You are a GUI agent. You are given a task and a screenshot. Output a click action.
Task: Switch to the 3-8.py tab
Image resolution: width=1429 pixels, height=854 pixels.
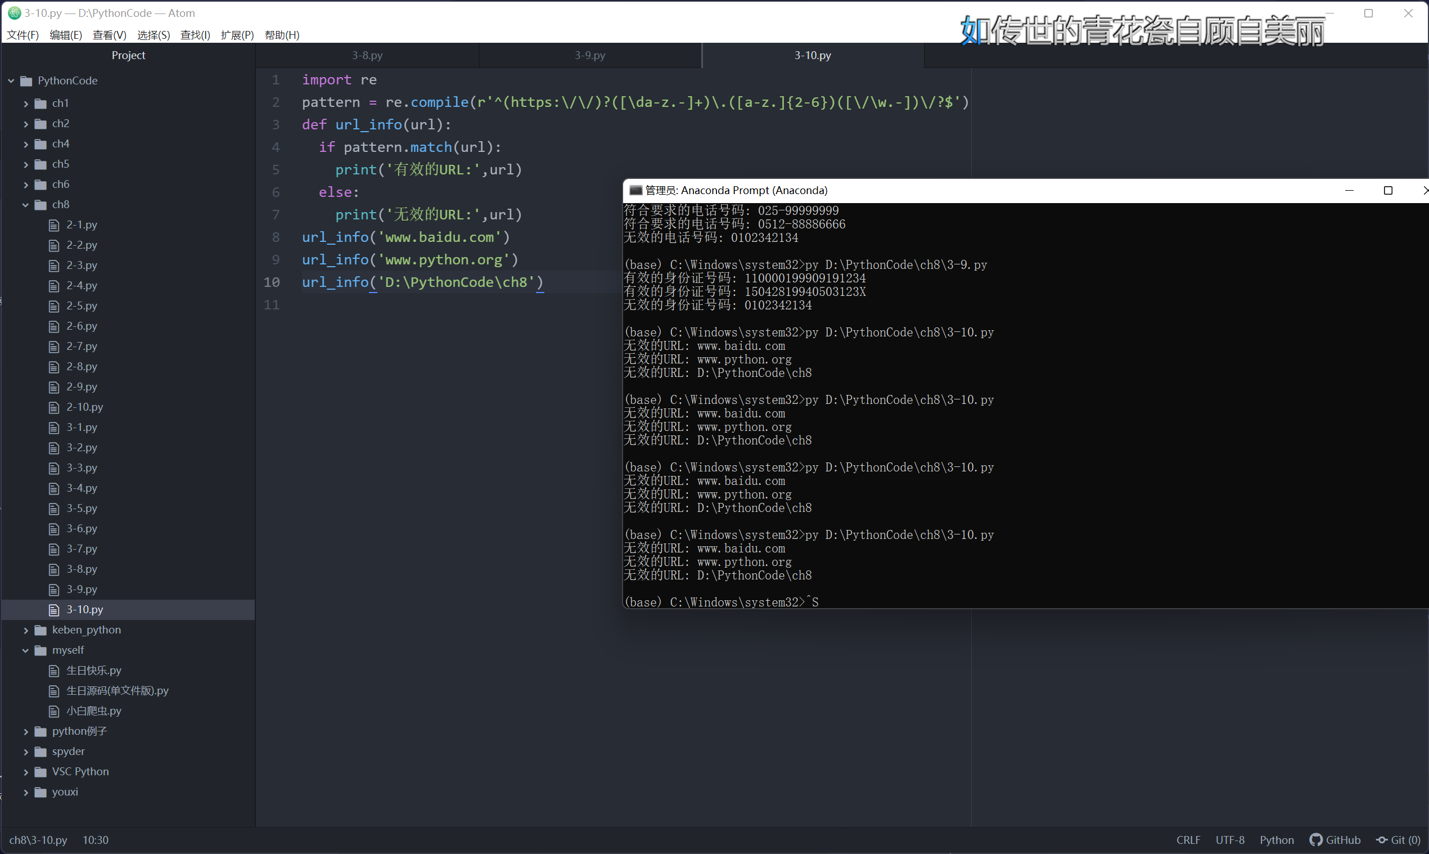[368, 55]
